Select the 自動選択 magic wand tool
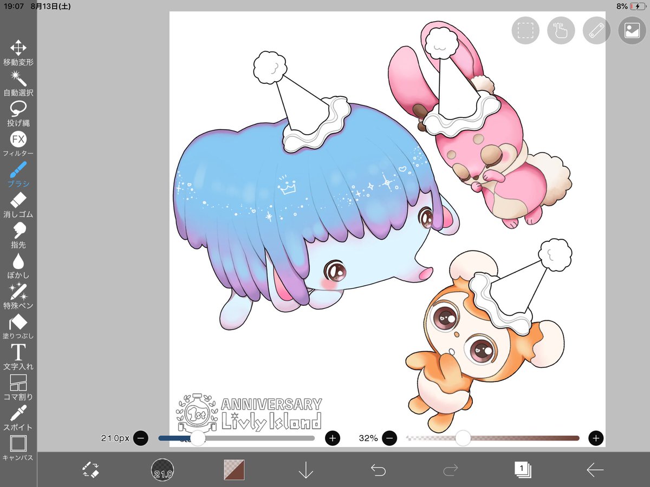This screenshot has width=650, height=487. 18,83
